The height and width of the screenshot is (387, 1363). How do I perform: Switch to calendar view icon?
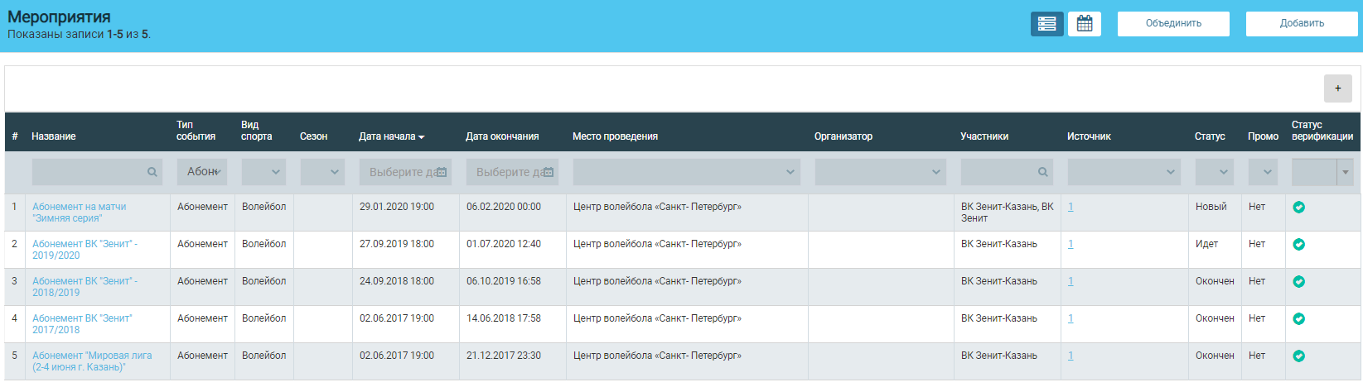point(1085,24)
